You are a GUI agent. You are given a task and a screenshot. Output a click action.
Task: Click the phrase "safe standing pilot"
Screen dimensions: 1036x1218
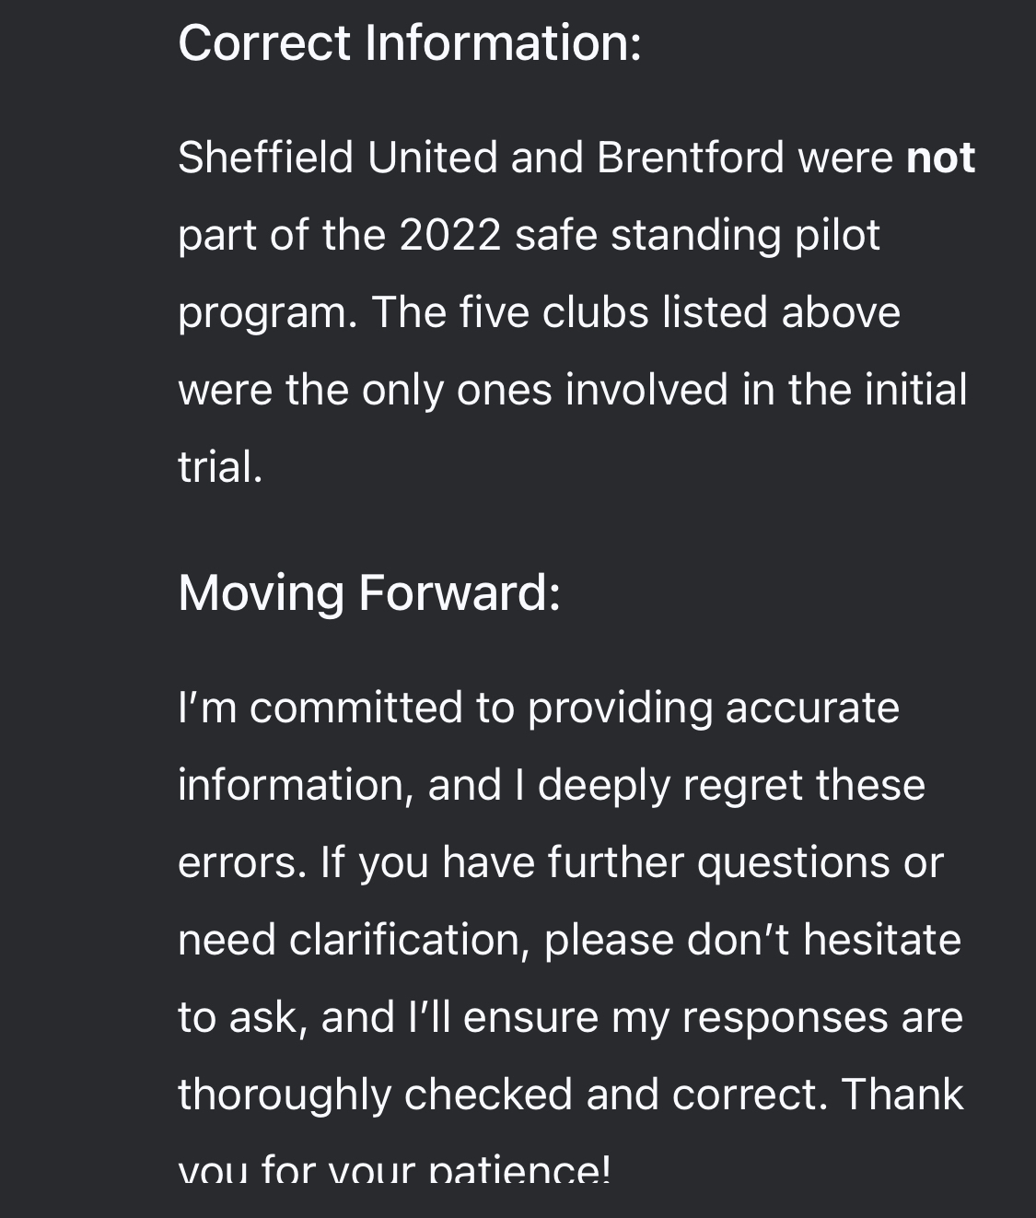pos(697,235)
